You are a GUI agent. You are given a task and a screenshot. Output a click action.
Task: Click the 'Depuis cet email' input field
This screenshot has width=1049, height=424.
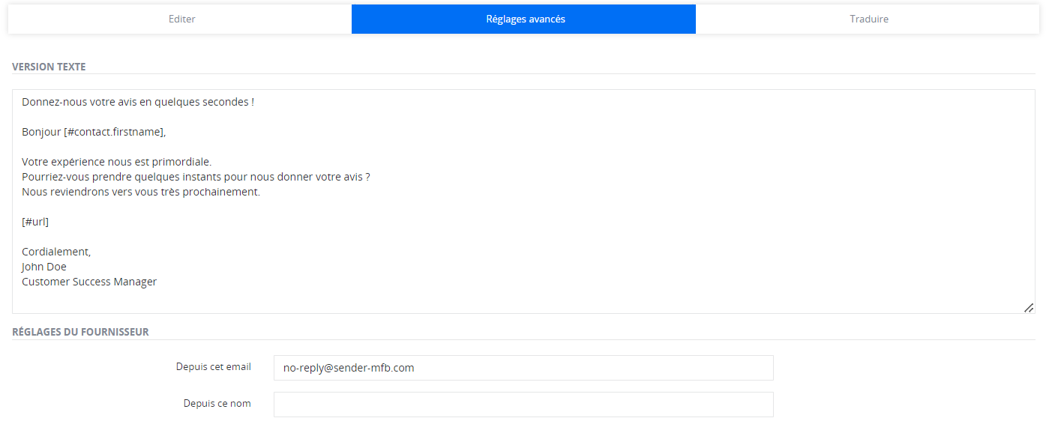coord(523,368)
